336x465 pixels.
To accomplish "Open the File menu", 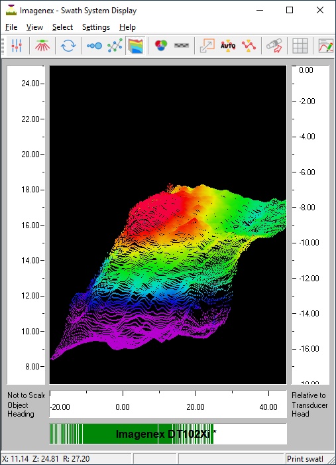I will (11, 27).
